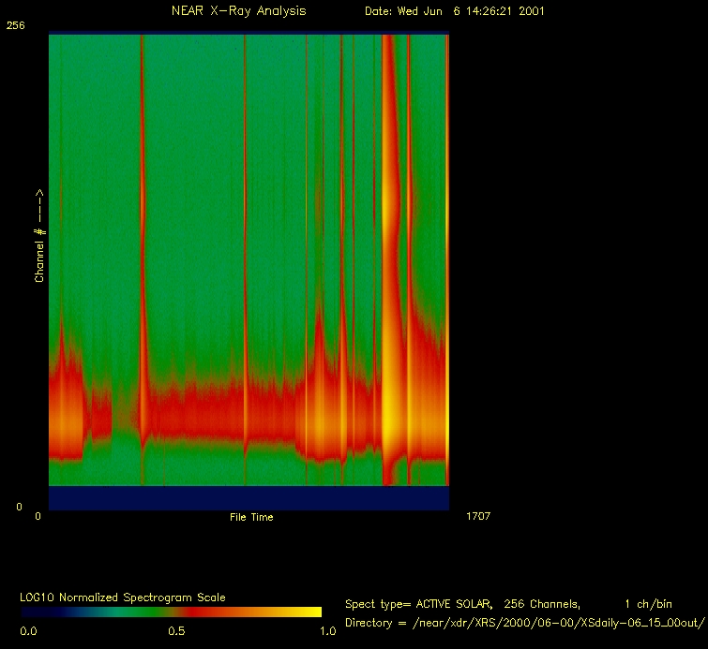Select the 256 y-axis maximum label
This screenshot has height=649, width=708.
(16, 26)
